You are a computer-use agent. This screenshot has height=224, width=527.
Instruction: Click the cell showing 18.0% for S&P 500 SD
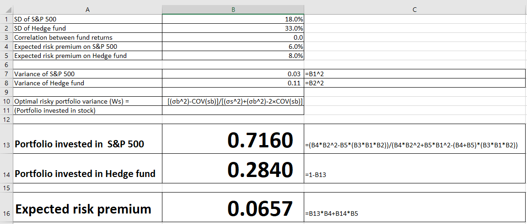(x=233, y=19)
